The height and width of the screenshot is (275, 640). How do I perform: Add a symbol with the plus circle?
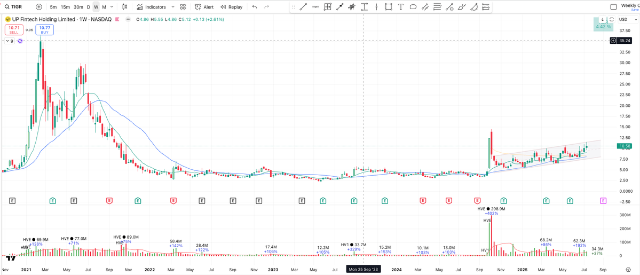(39, 7)
